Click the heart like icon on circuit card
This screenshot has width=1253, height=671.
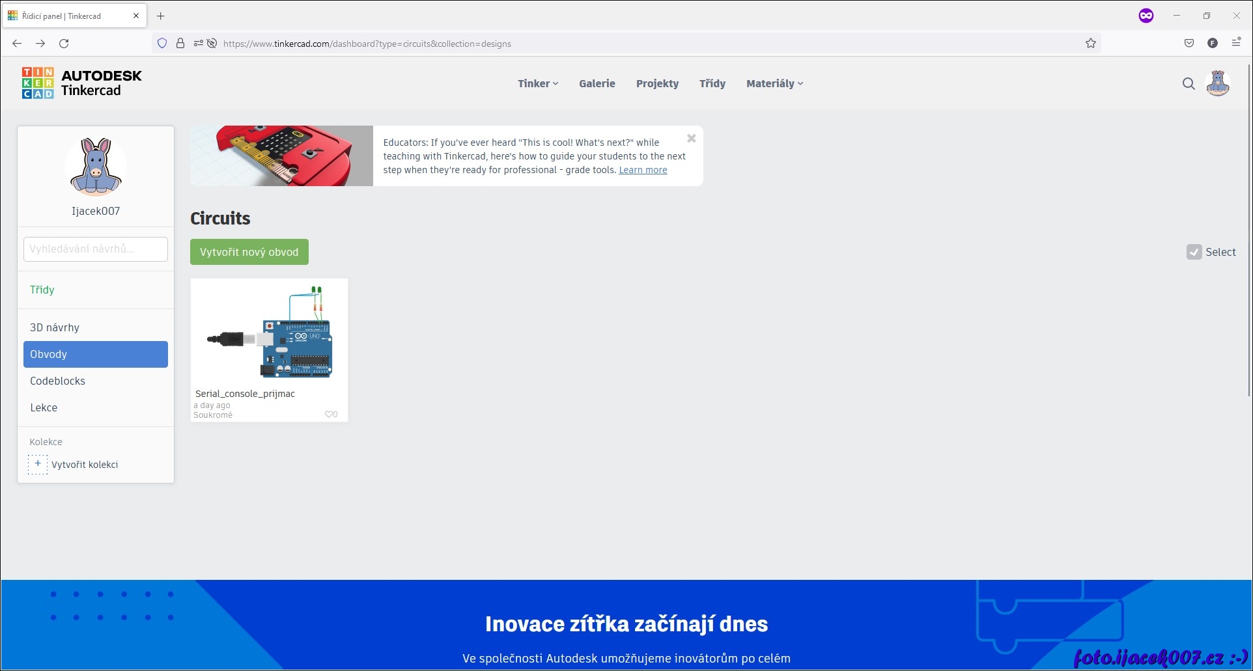click(329, 415)
